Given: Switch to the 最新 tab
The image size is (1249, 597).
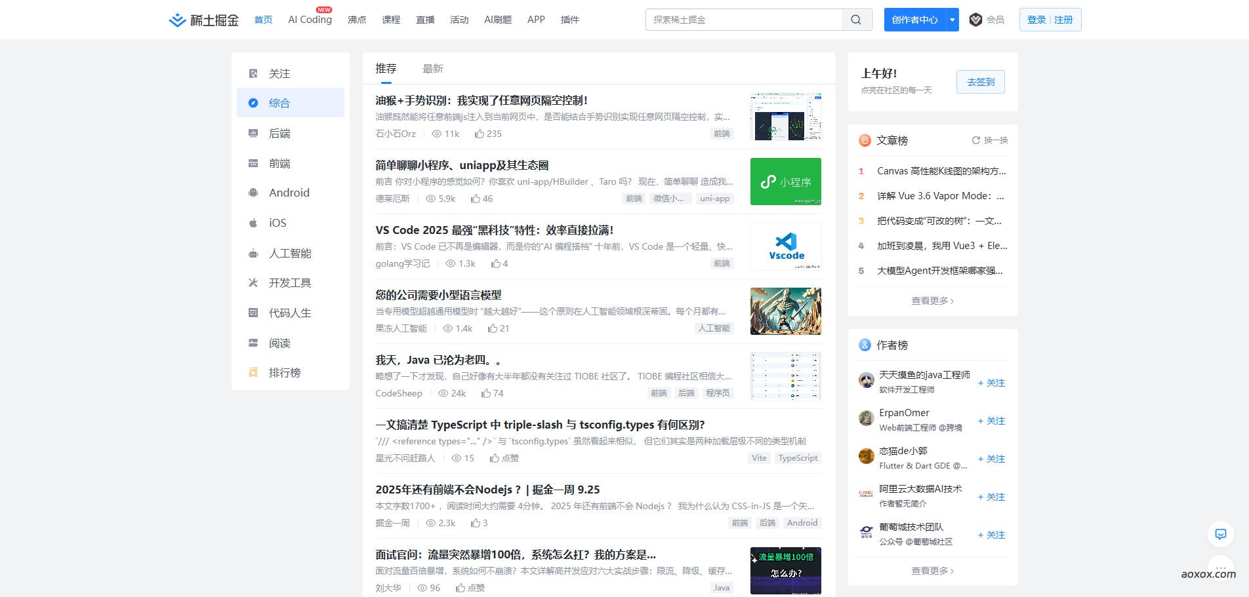Looking at the screenshot, I should point(434,68).
